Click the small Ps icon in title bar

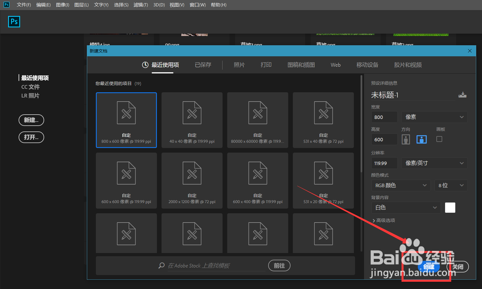6,5
